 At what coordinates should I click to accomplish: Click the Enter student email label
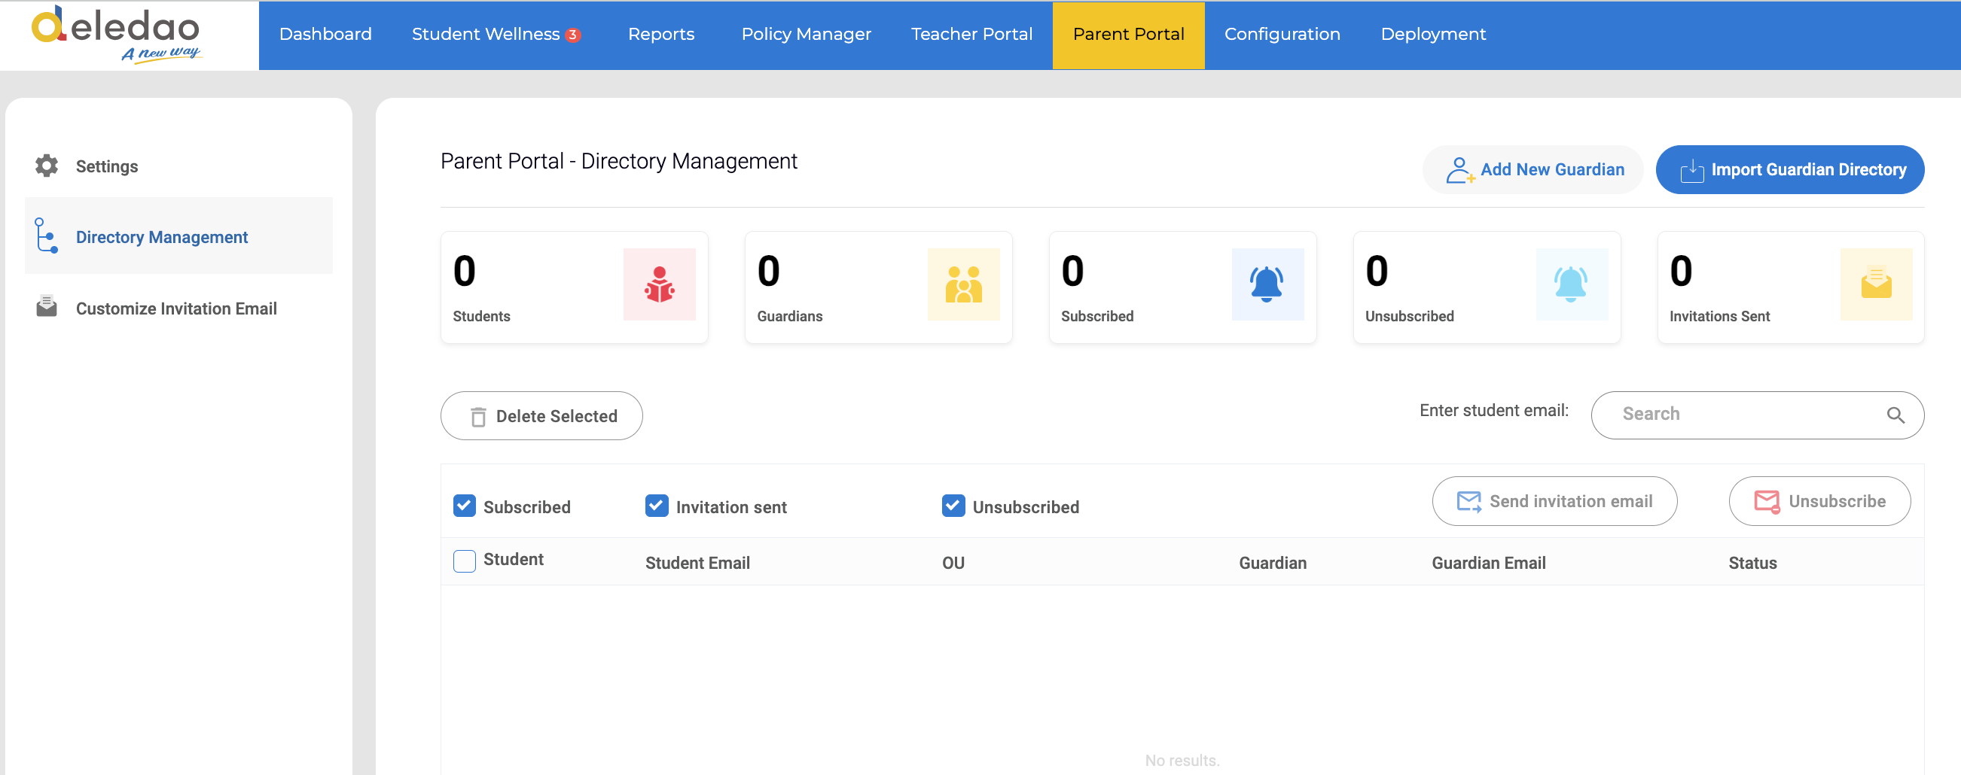point(1493,411)
